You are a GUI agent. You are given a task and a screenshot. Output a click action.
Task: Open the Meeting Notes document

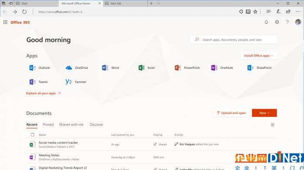(x=49, y=155)
